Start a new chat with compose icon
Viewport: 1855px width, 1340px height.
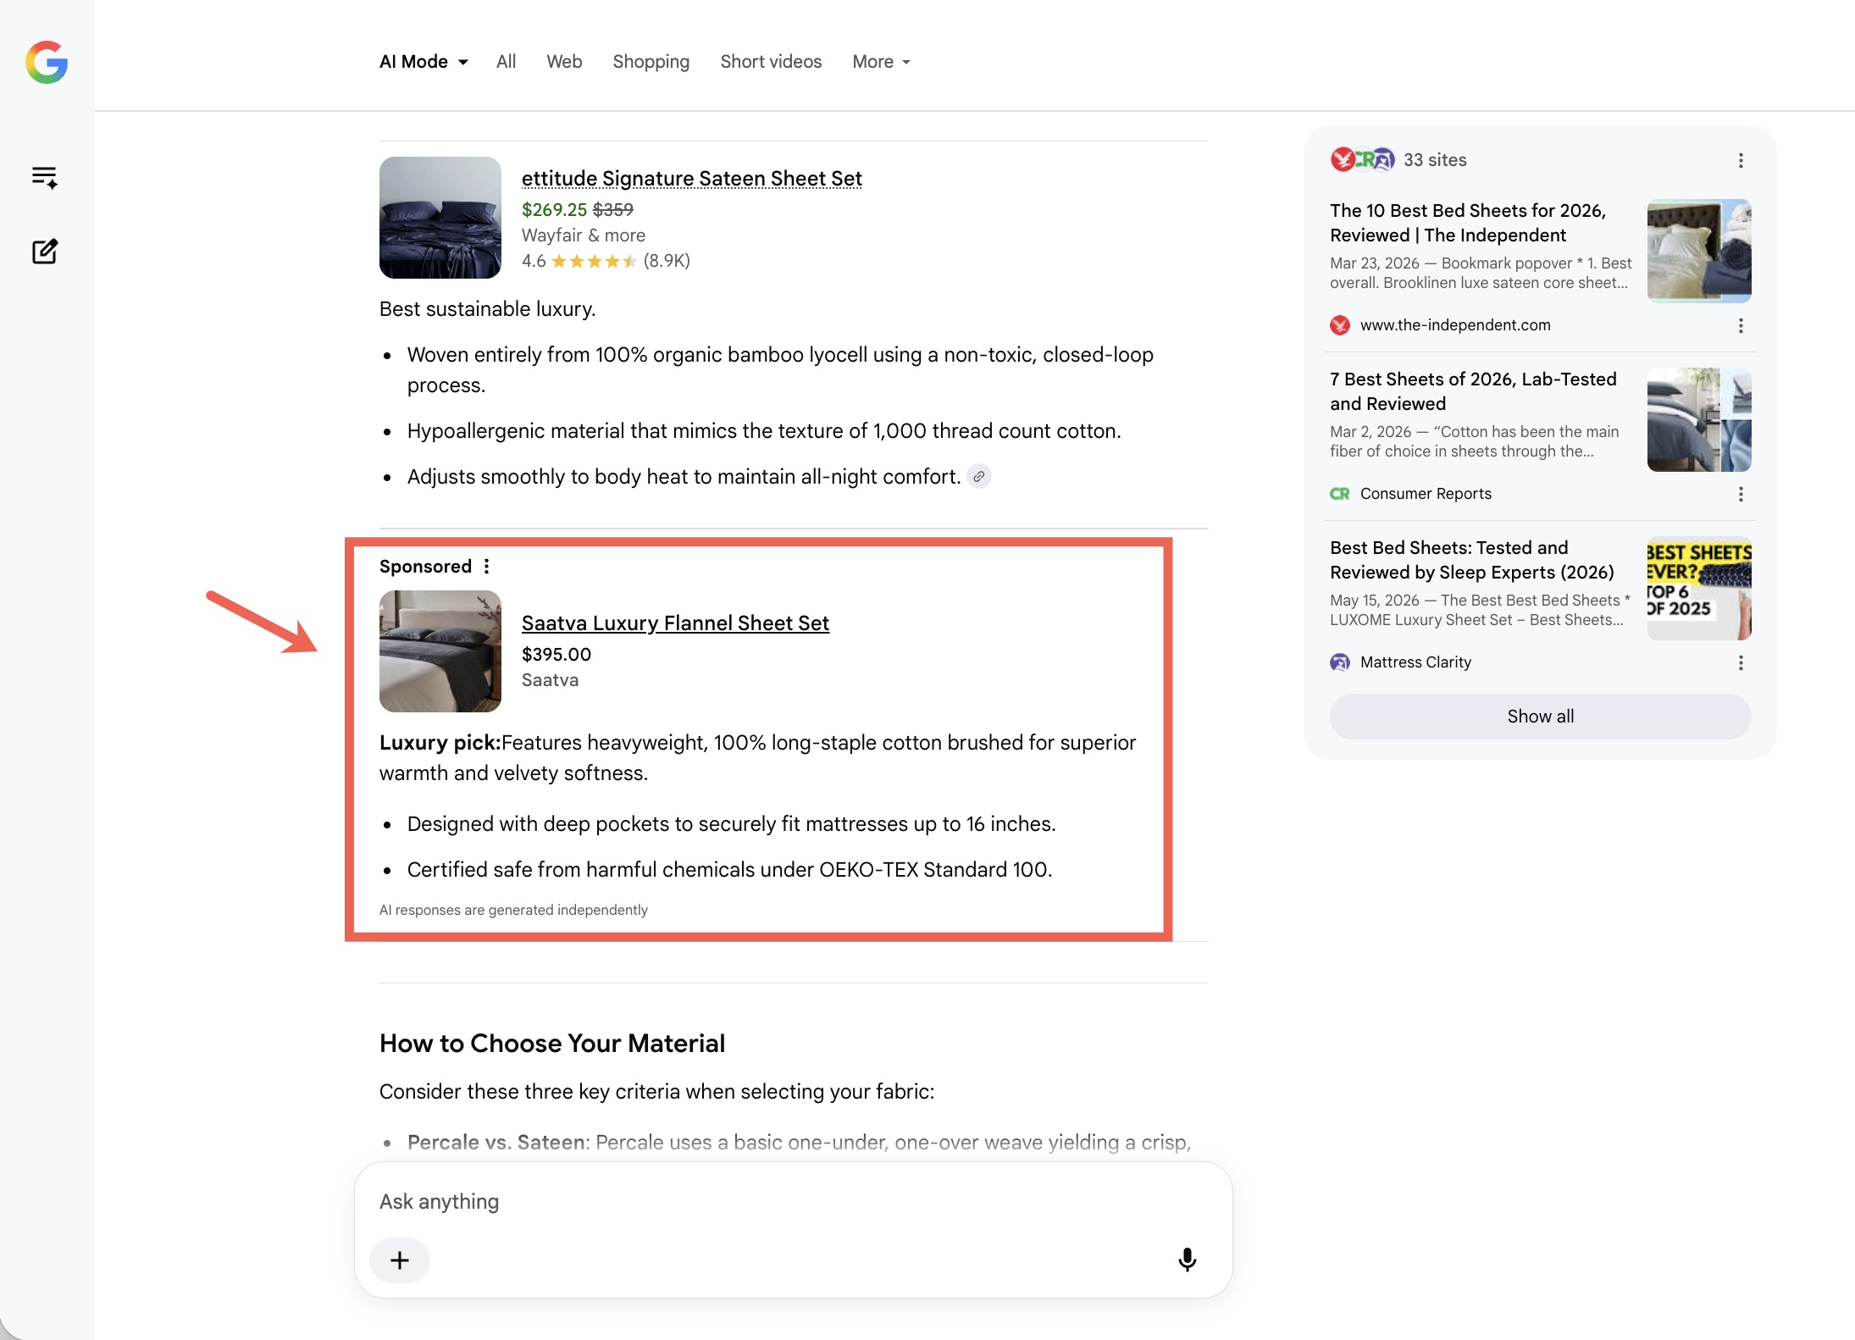45,252
